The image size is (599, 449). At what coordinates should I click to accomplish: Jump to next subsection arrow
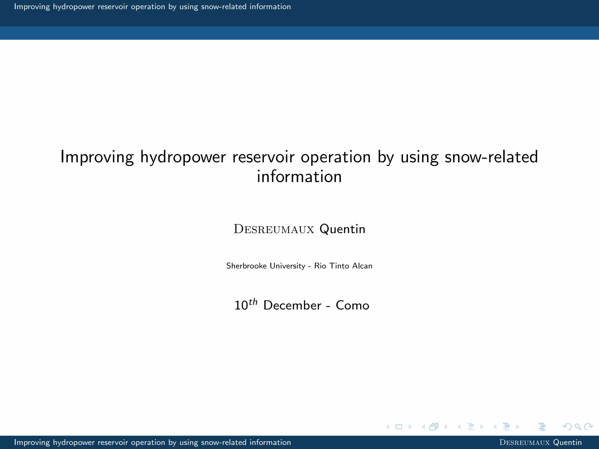[x=482, y=427]
